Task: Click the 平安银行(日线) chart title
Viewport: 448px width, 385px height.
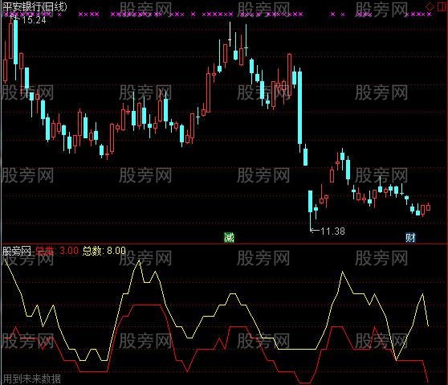Action: point(35,6)
